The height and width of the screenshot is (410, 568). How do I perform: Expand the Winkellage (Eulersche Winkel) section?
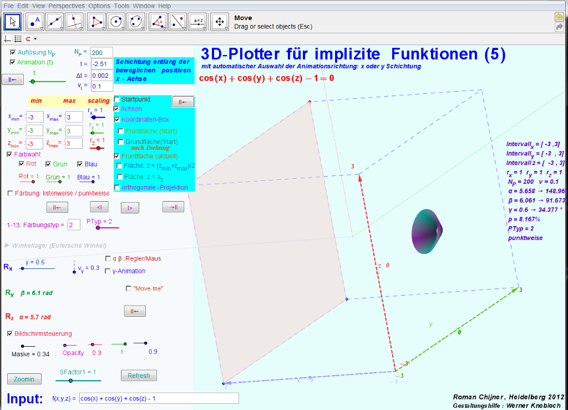[x=7, y=245]
